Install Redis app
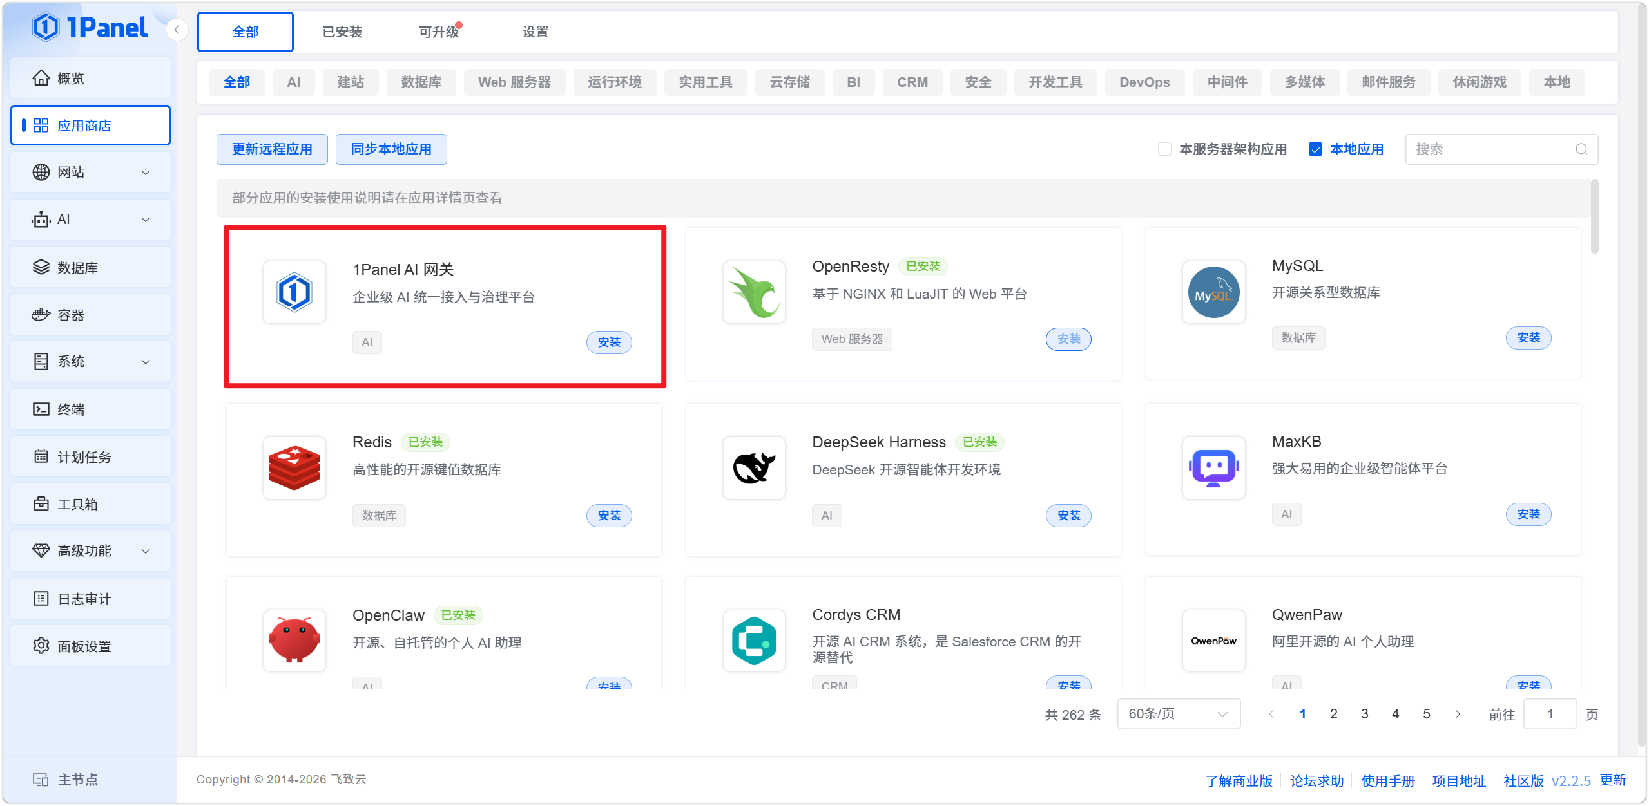 click(609, 516)
